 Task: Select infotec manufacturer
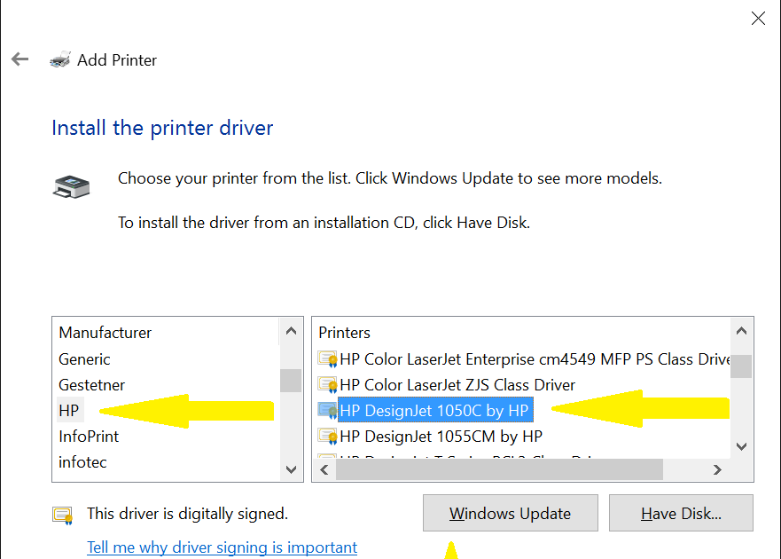tap(82, 462)
